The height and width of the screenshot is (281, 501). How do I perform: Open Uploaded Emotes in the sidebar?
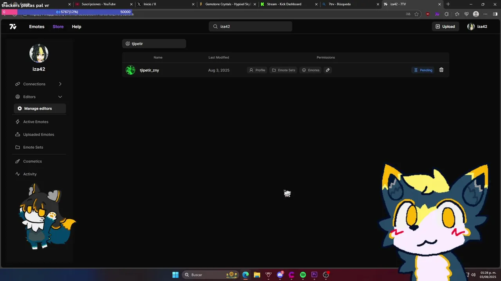pyautogui.click(x=38, y=135)
